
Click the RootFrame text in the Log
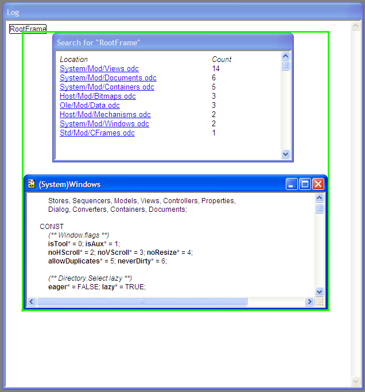[x=28, y=29]
